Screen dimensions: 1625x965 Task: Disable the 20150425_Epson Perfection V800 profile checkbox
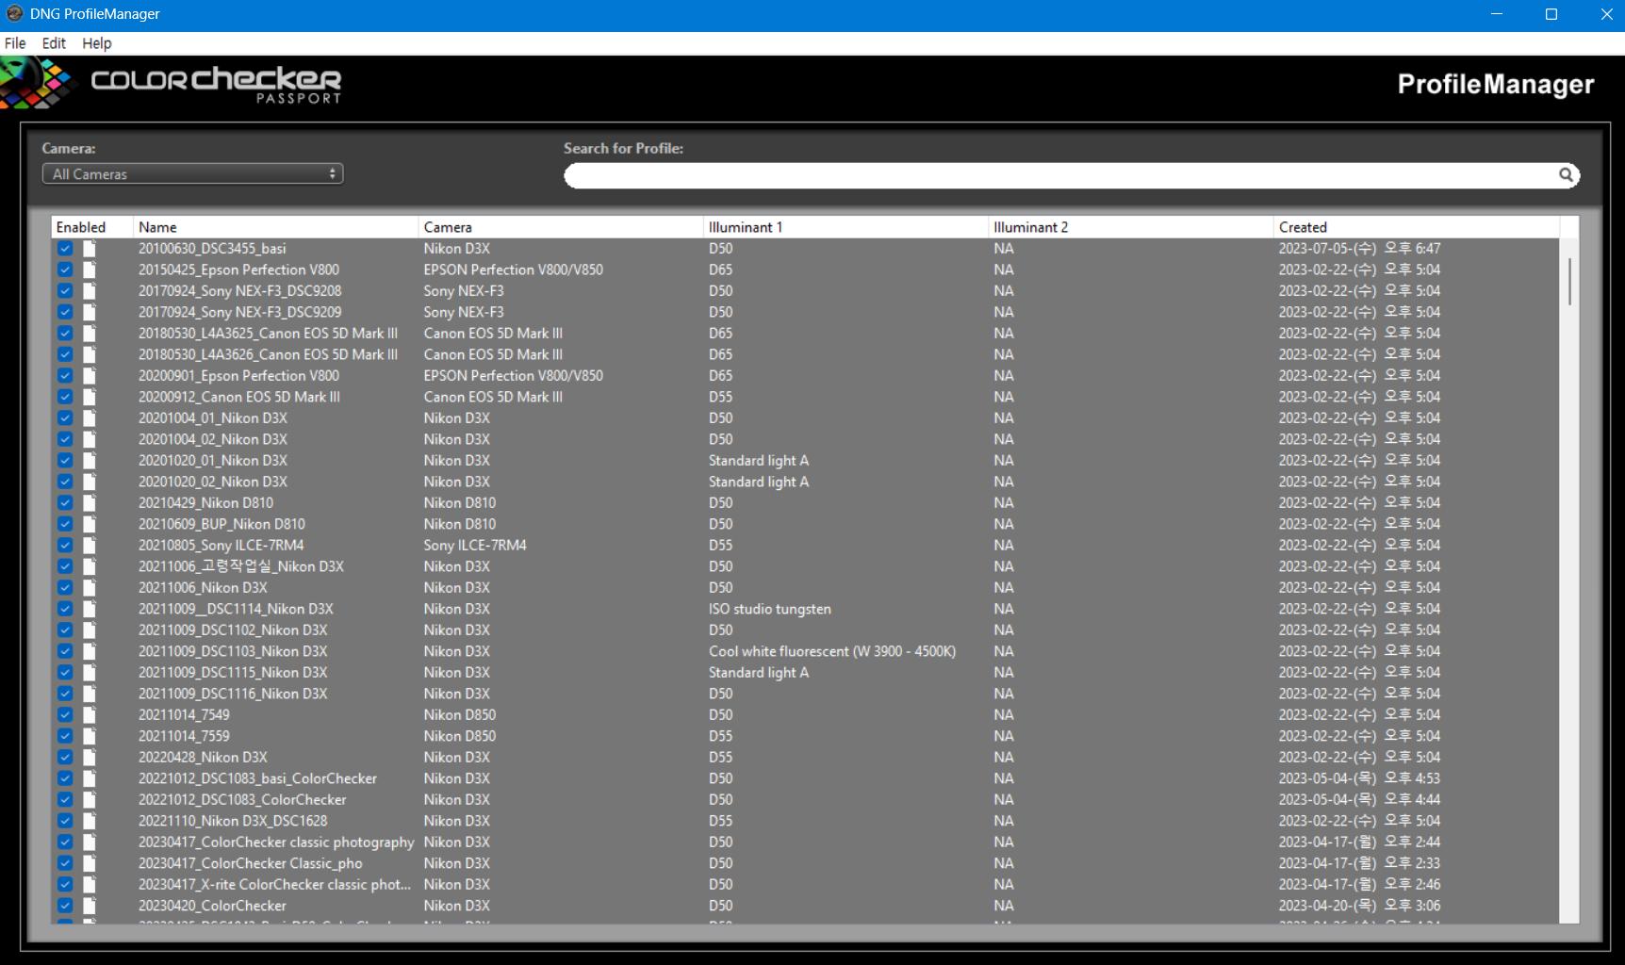[x=65, y=270]
